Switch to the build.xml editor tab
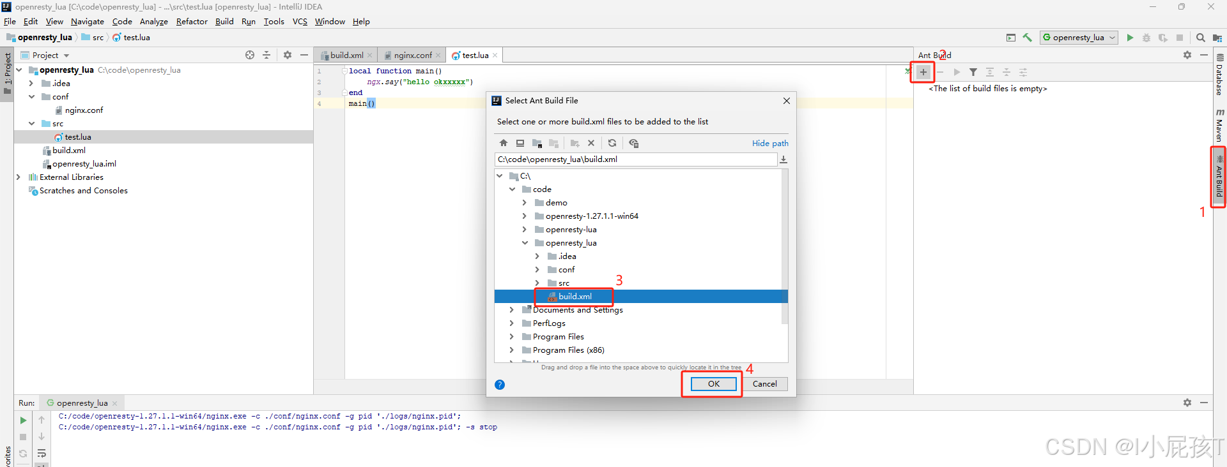 [x=346, y=56]
